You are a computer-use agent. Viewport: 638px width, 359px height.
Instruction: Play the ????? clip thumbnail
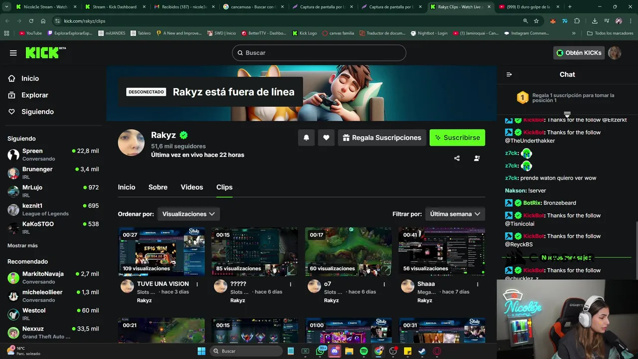(x=255, y=252)
